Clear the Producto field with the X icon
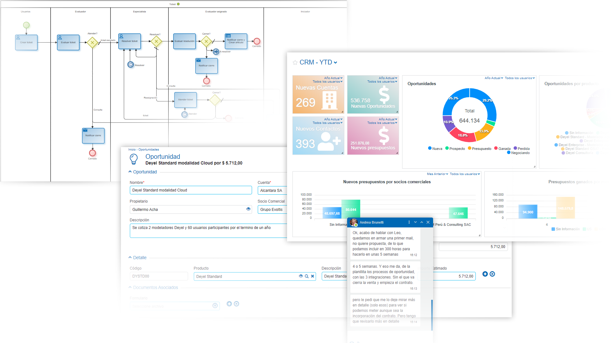The height and width of the screenshot is (343, 611). [x=313, y=276]
